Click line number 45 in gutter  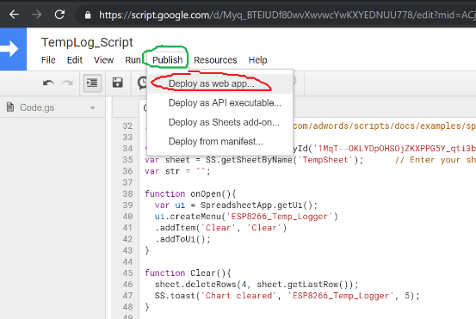(127, 273)
